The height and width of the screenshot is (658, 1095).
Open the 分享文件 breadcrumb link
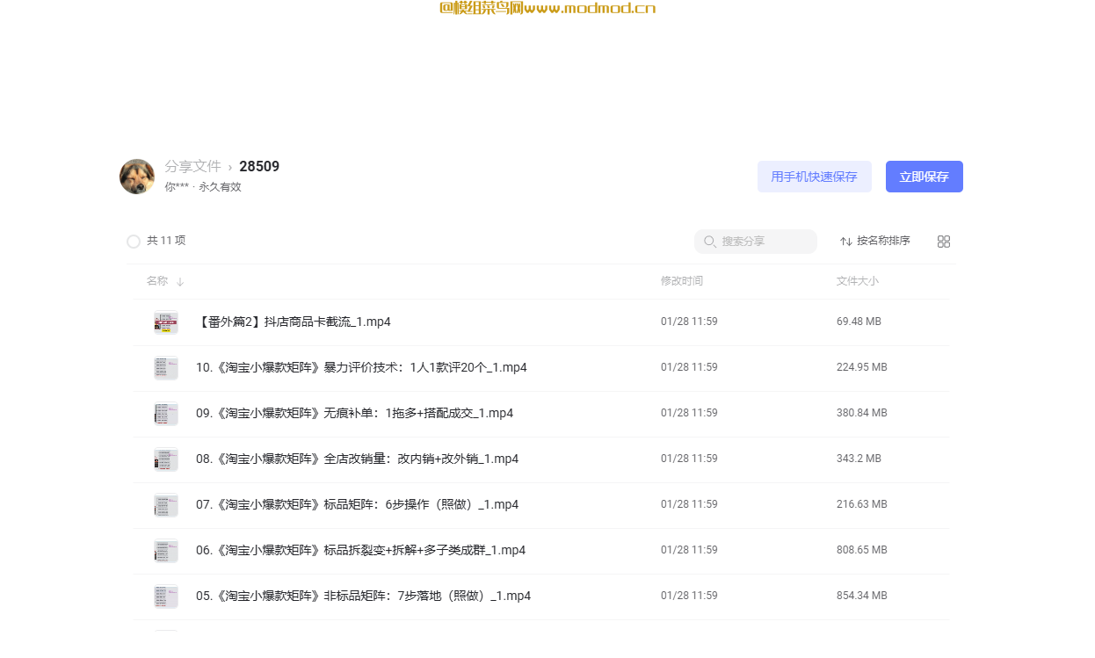pos(192,166)
